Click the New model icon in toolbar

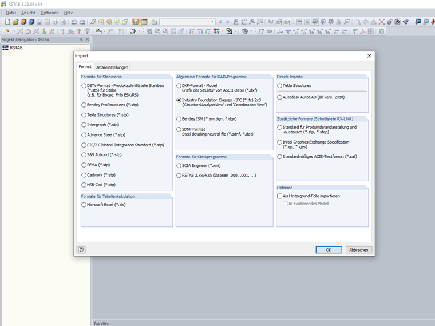click(x=7, y=22)
